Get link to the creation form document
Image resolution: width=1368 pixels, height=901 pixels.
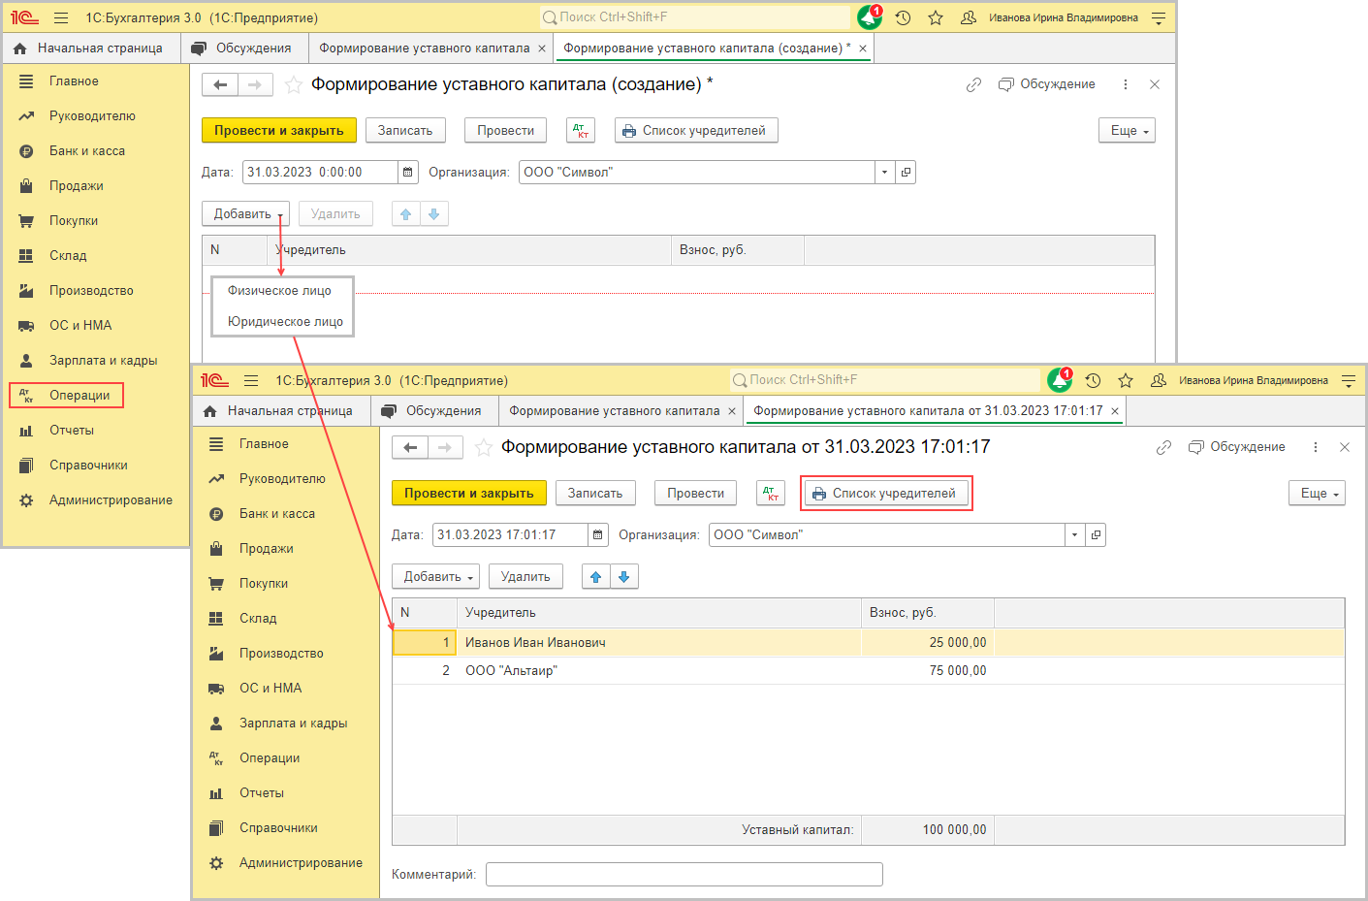pyautogui.click(x=973, y=84)
